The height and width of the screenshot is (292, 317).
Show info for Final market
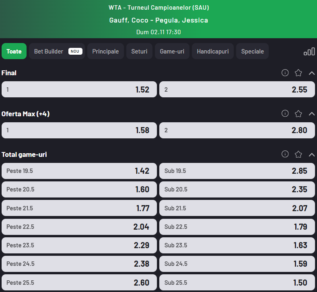(x=285, y=73)
